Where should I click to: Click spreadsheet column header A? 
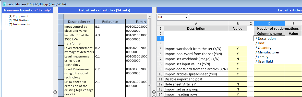(196, 24)
